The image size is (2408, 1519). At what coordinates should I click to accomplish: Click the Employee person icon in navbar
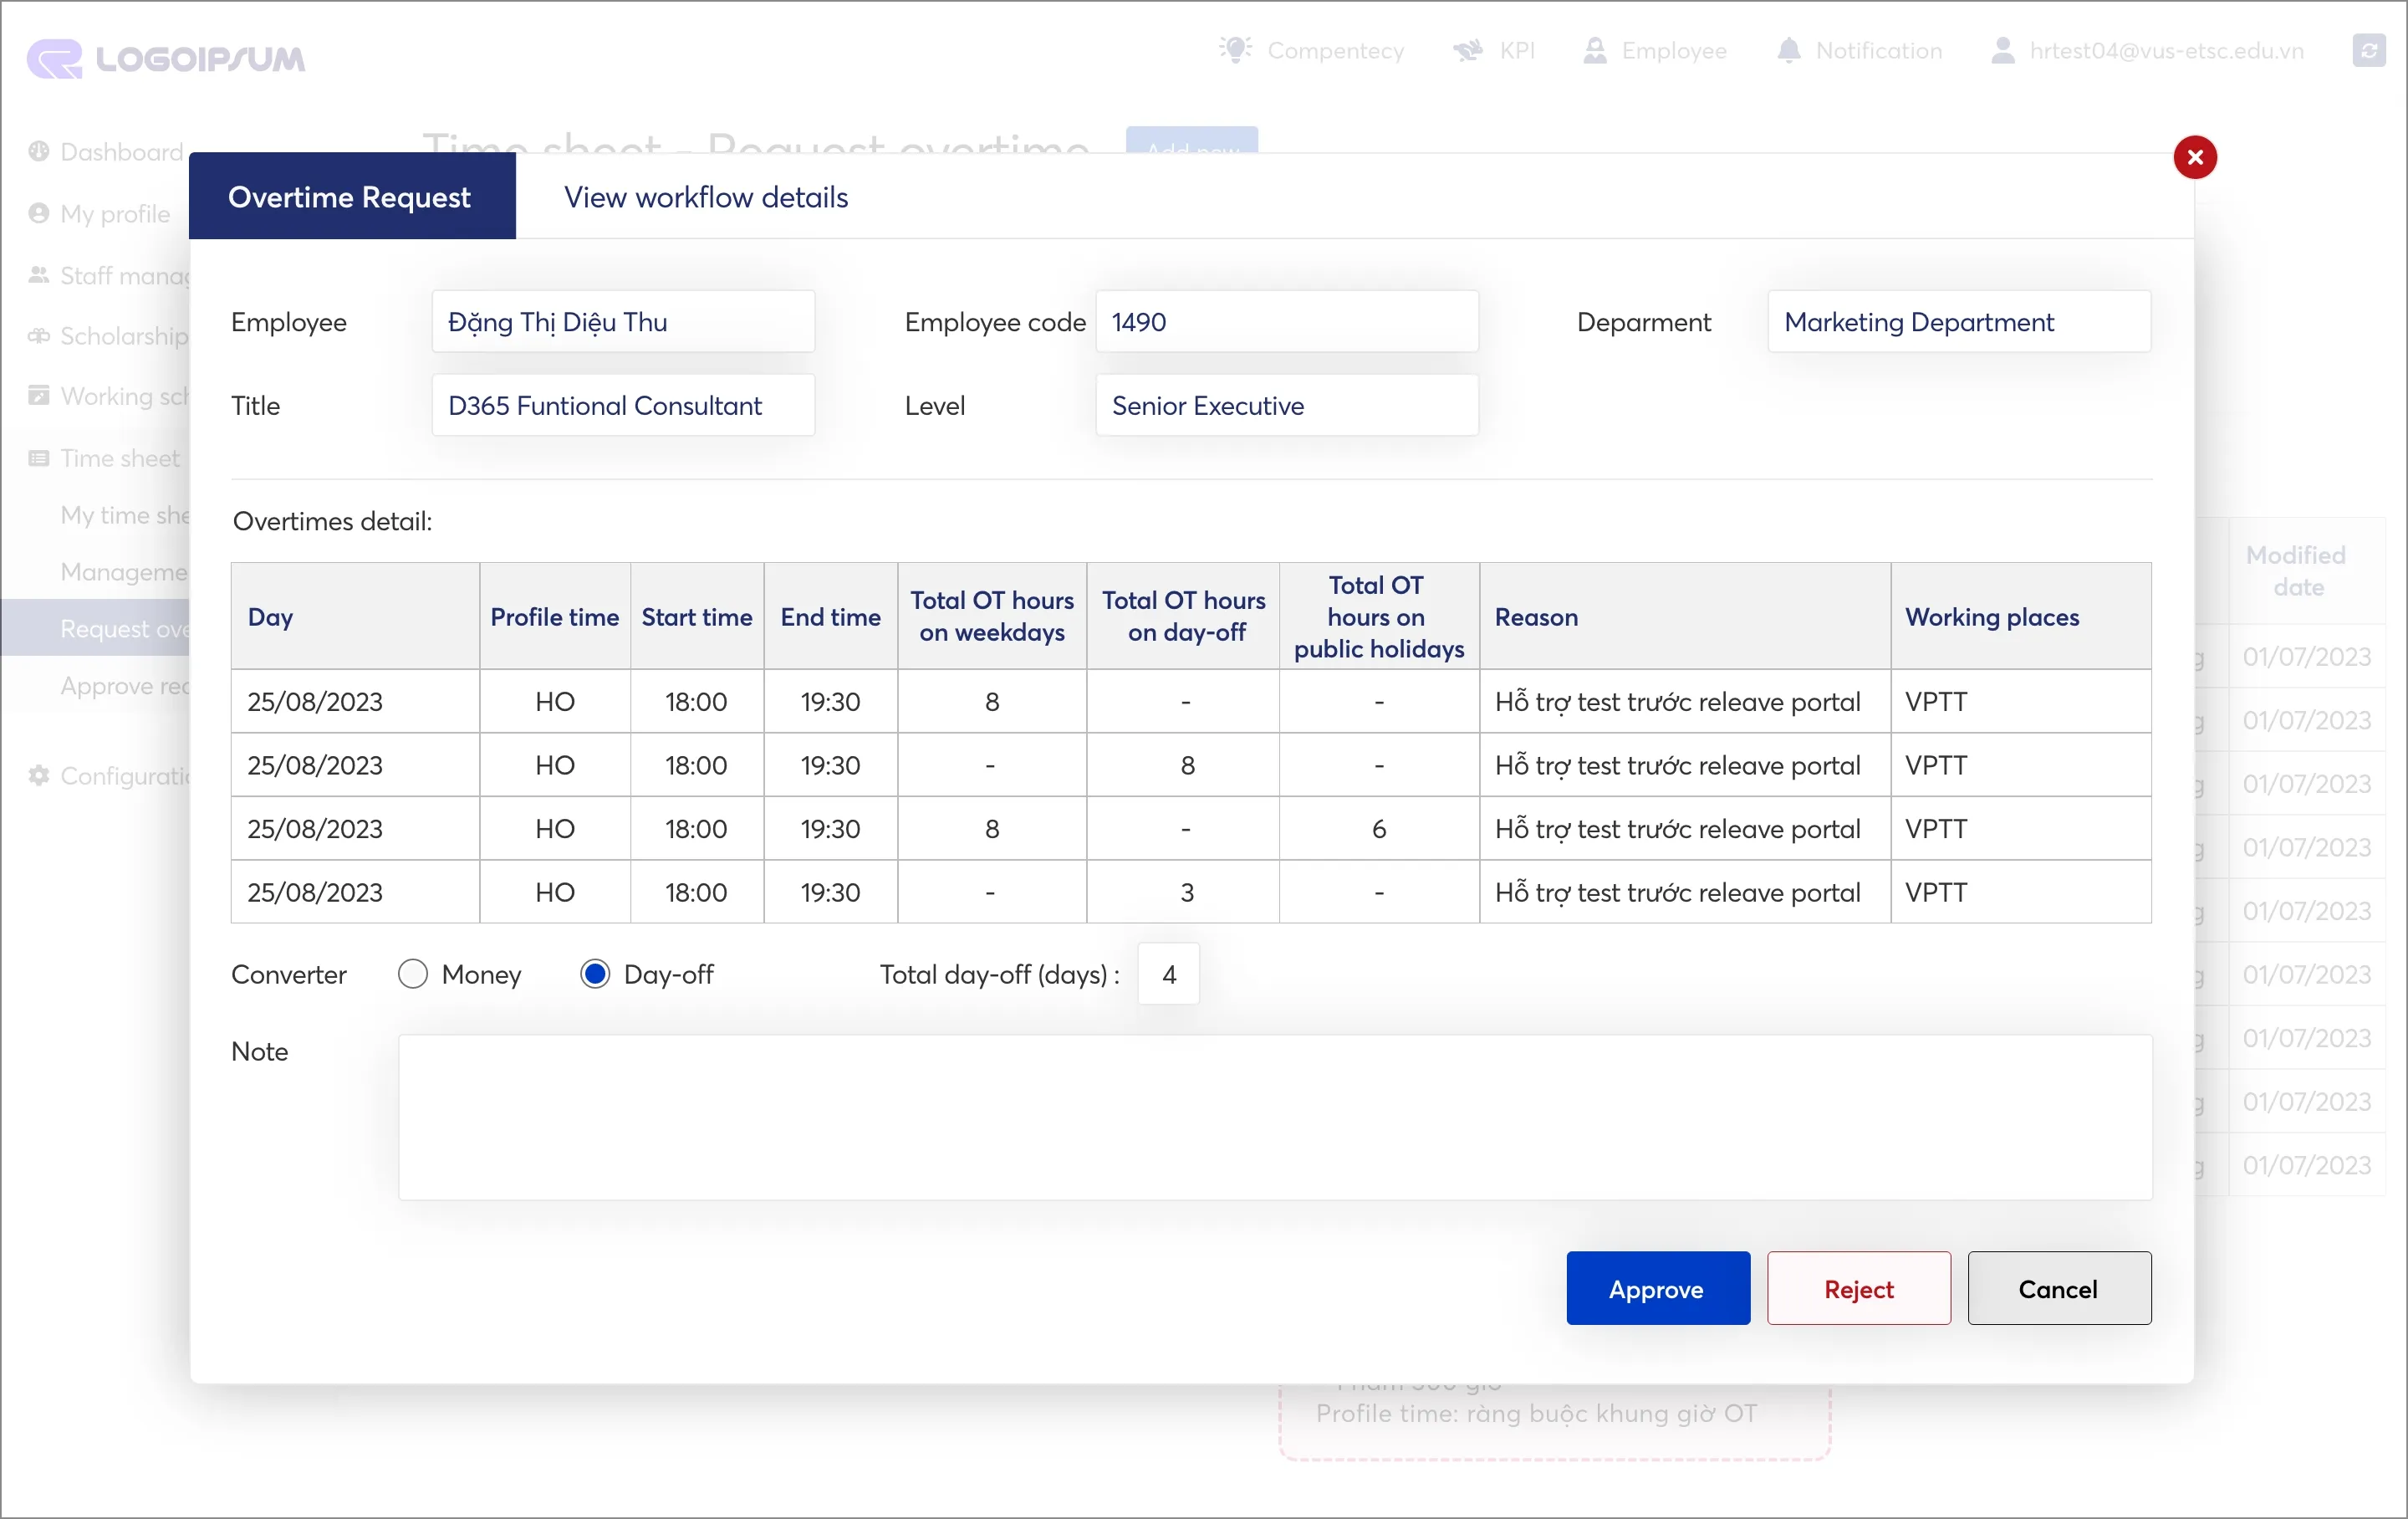pos(1594,50)
